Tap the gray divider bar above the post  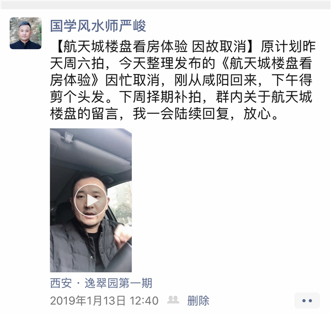click(165, 6)
